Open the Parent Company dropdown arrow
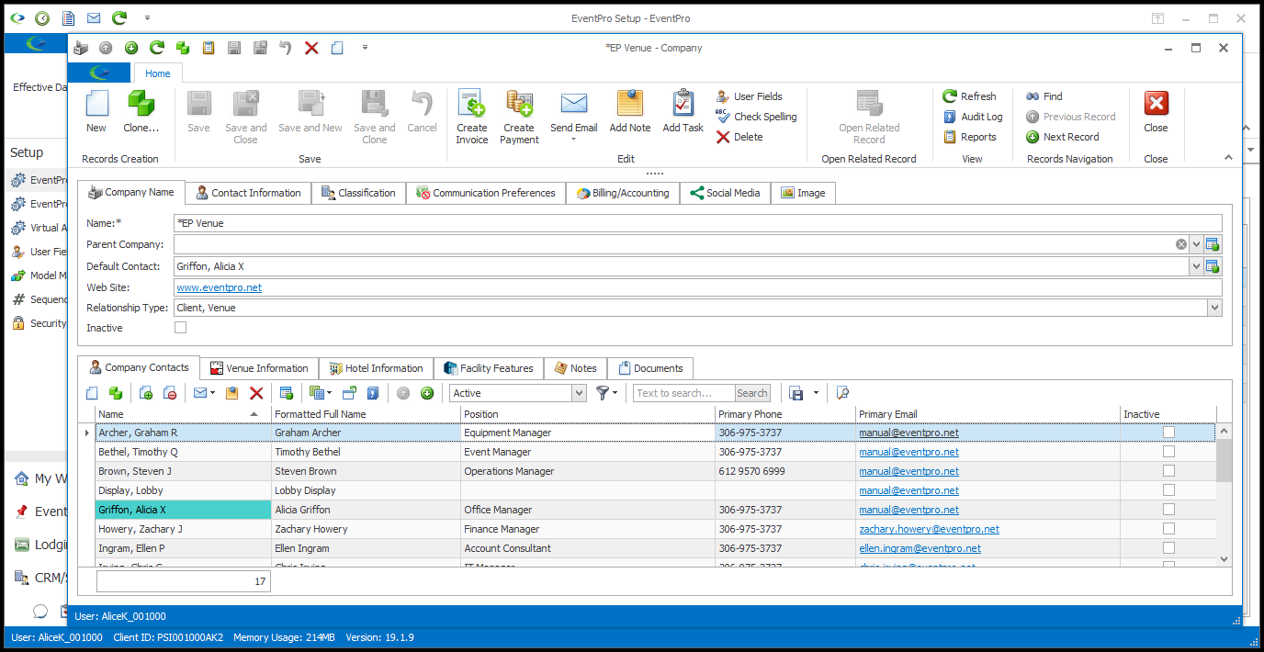The height and width of the screenshot is (652, 1264). 1196,244
